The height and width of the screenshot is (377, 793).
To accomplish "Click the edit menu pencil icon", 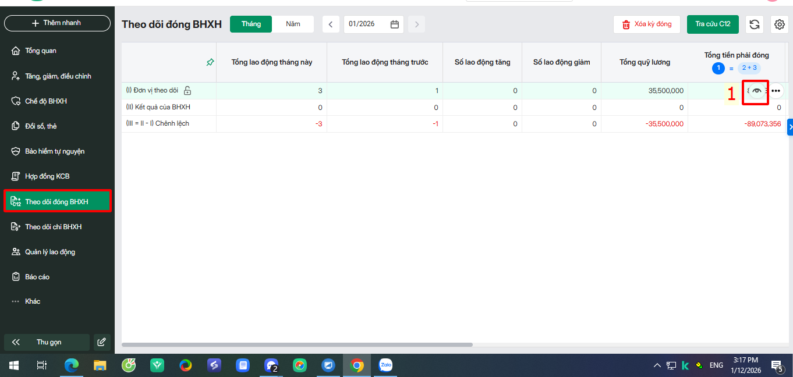I will point(101,342).
